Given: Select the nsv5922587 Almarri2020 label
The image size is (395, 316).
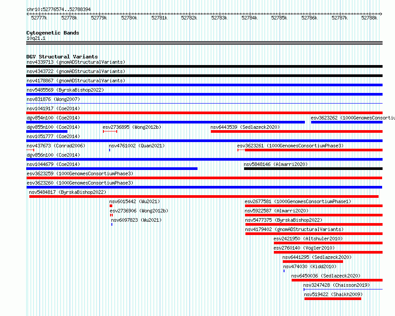Looking at the screenshot, I should click(276, 211).
